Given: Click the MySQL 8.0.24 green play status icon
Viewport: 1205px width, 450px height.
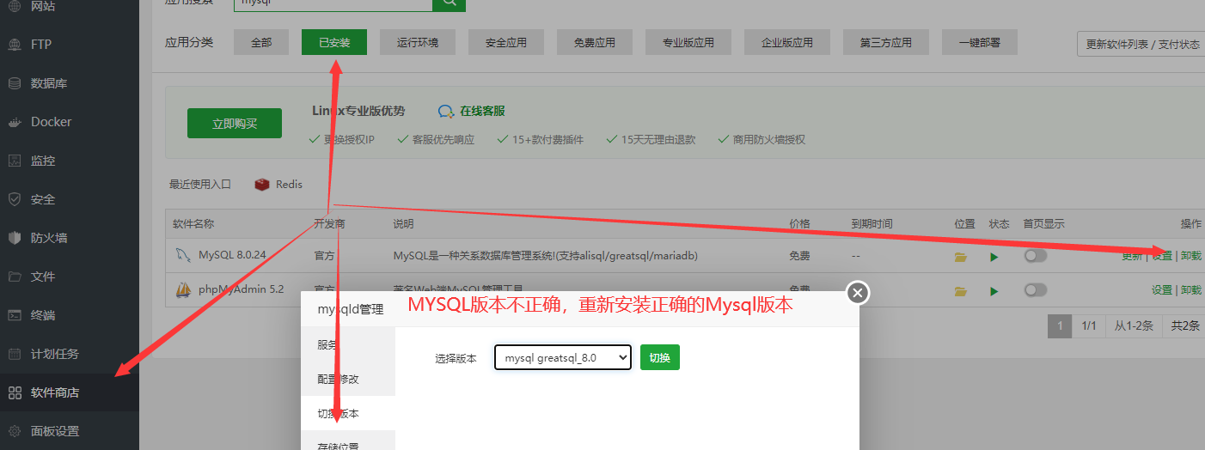Looking at the screenshot, I should click(994, 256).
